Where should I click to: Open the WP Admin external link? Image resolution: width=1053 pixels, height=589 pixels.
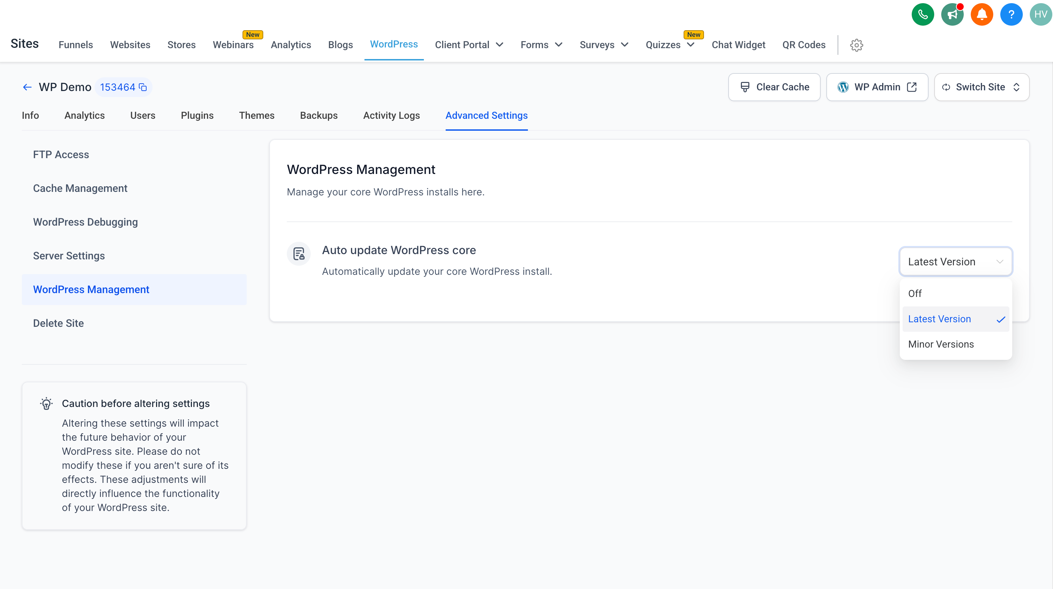[x=877, y=87]
